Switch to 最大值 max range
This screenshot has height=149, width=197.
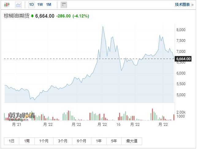(131, 141)
